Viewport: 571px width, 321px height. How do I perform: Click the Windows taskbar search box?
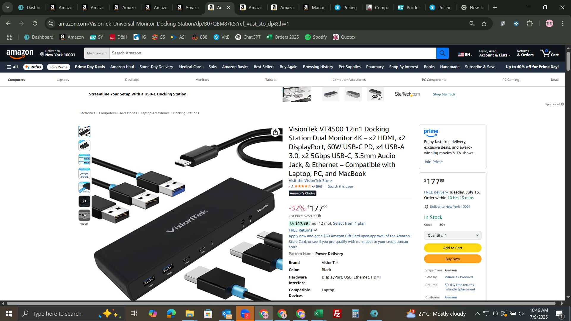coord(71,314)
